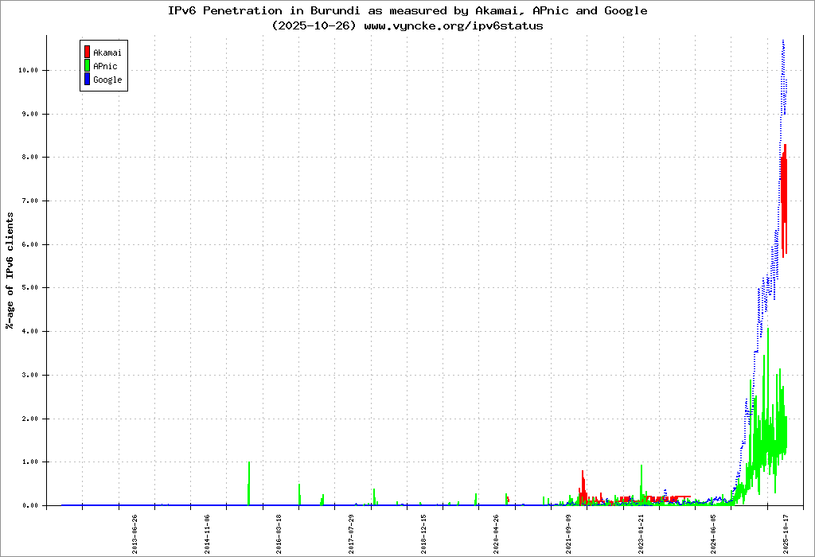
Task: Click the "%-age of IPv6 clients" axis label
Action: tap(10, 271)
